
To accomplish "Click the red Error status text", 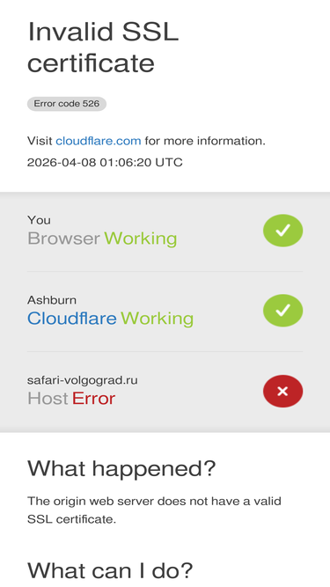I will [93, 399].
